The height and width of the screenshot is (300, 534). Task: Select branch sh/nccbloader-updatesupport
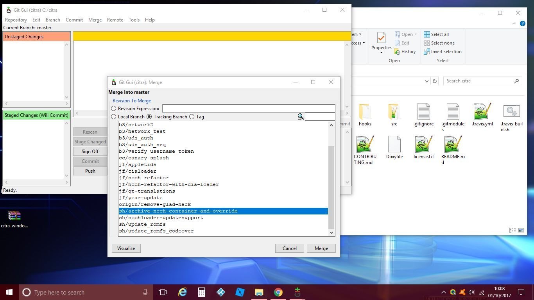223,218
